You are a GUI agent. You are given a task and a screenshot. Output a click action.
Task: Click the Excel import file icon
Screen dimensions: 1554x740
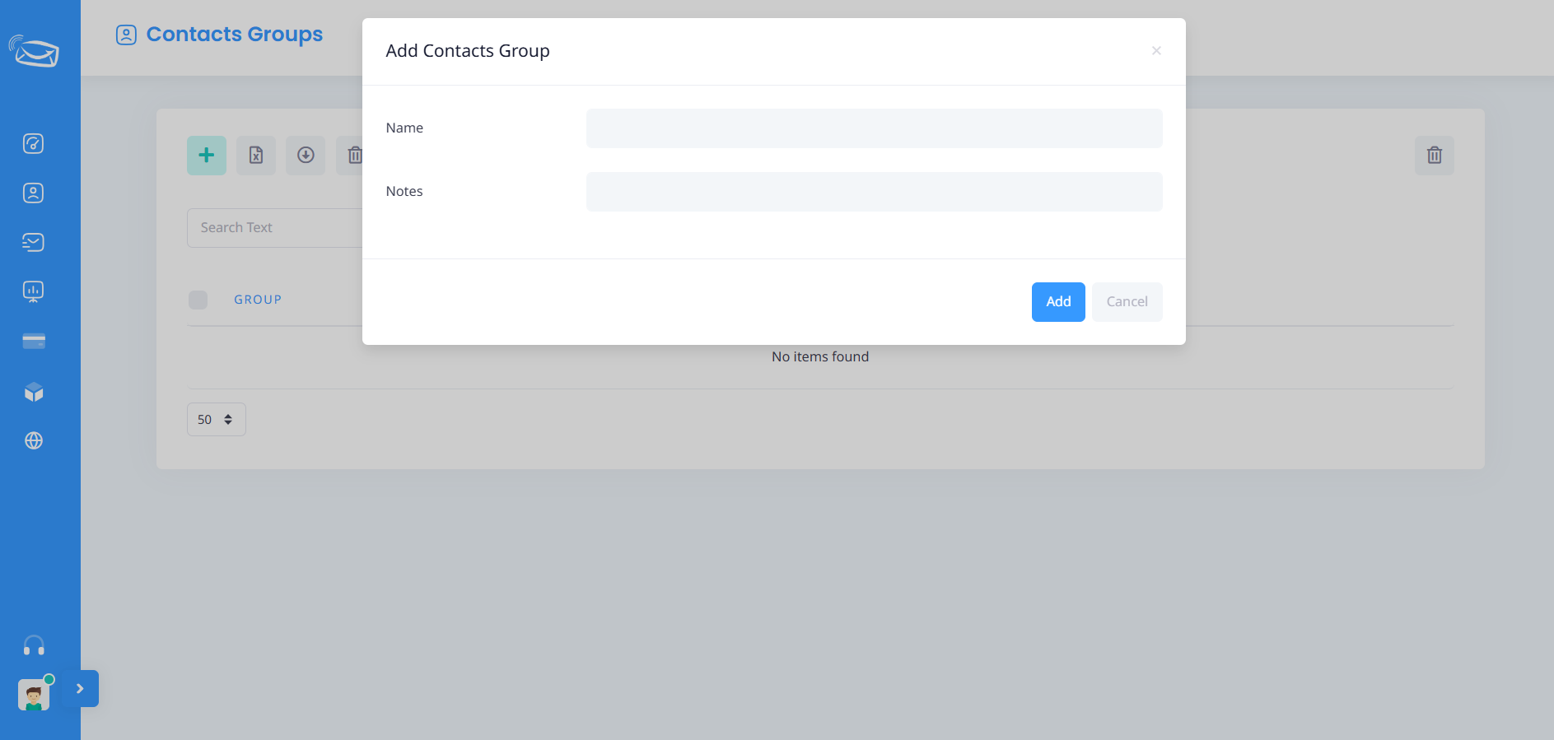256,155
